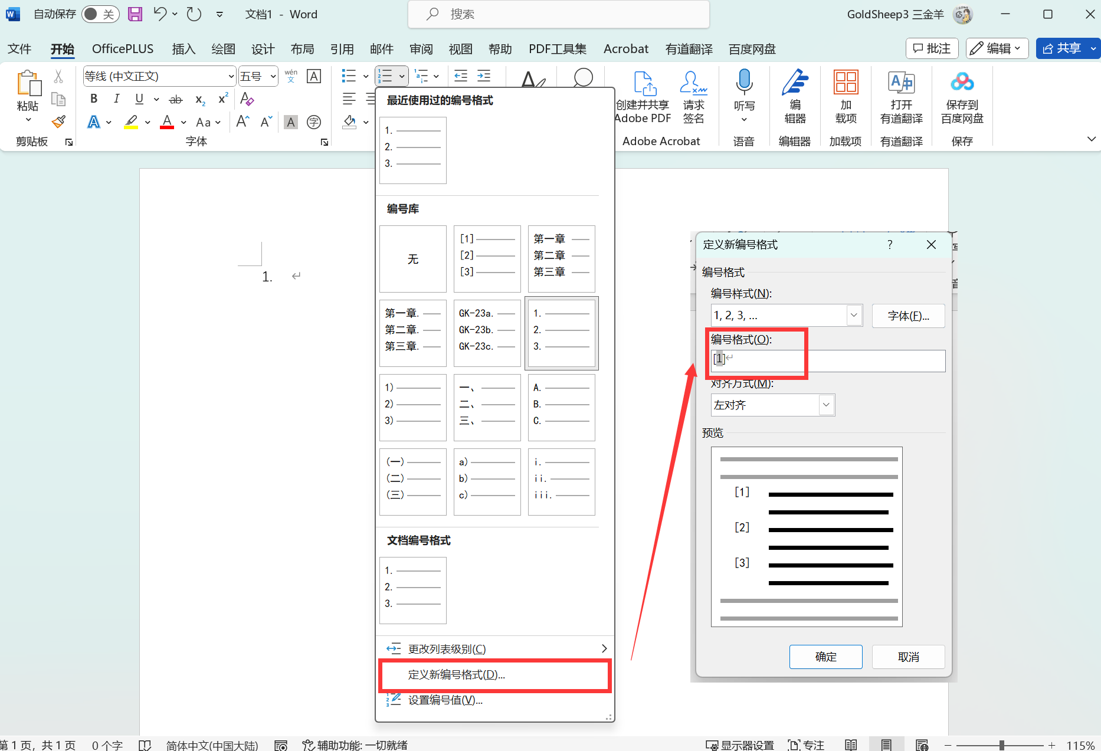The image size is (1101, 751).
Task: Apply Bold formatting to text
Action: click(x=94, y=99)
